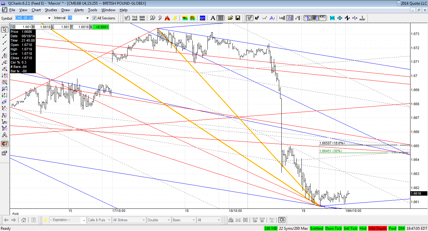The height and width of the screenshot is (231, 428).
Task: Open the Calls & Puts dropdown
Action: (x=99, y=220)
